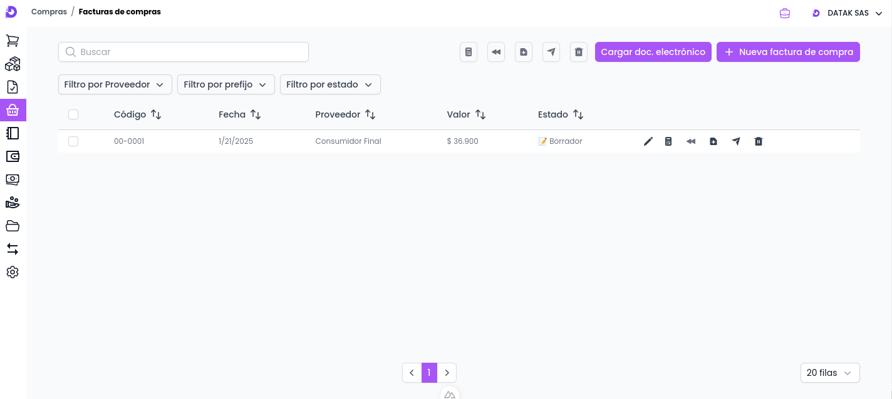Go to Compras in the breadcrumb
Image resolution: width=892 pixels, height=399 pixels.
coord(49,12)
